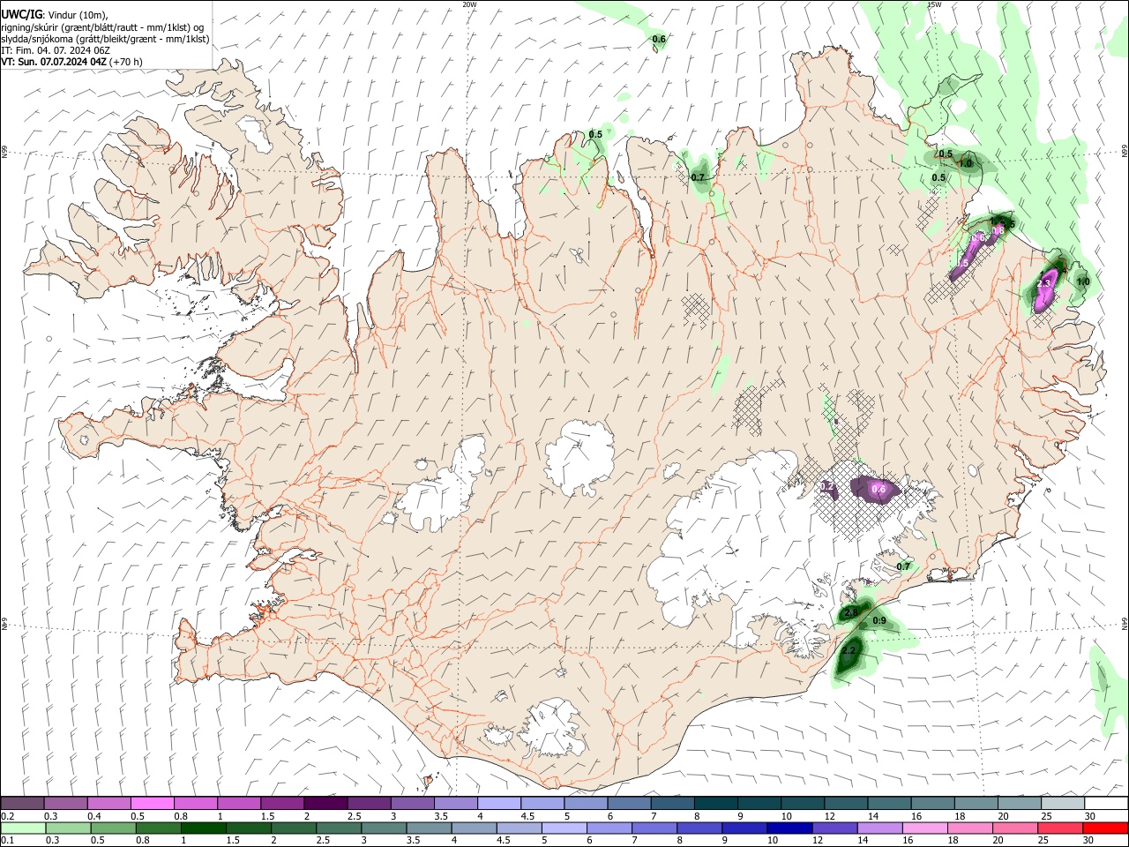The image size is (1129, 847).
Task: Click the white 30 swatch in upper legend row
Action: [1106, 804]
